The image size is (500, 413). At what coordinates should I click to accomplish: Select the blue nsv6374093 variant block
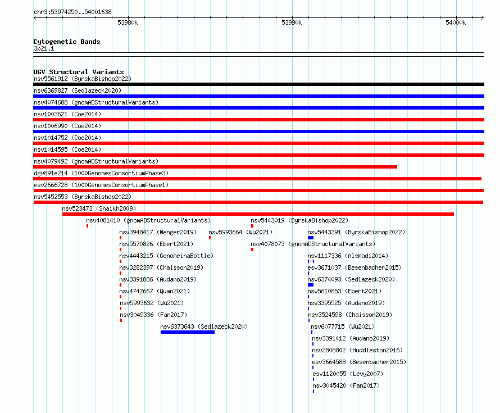tap(311, 285)
